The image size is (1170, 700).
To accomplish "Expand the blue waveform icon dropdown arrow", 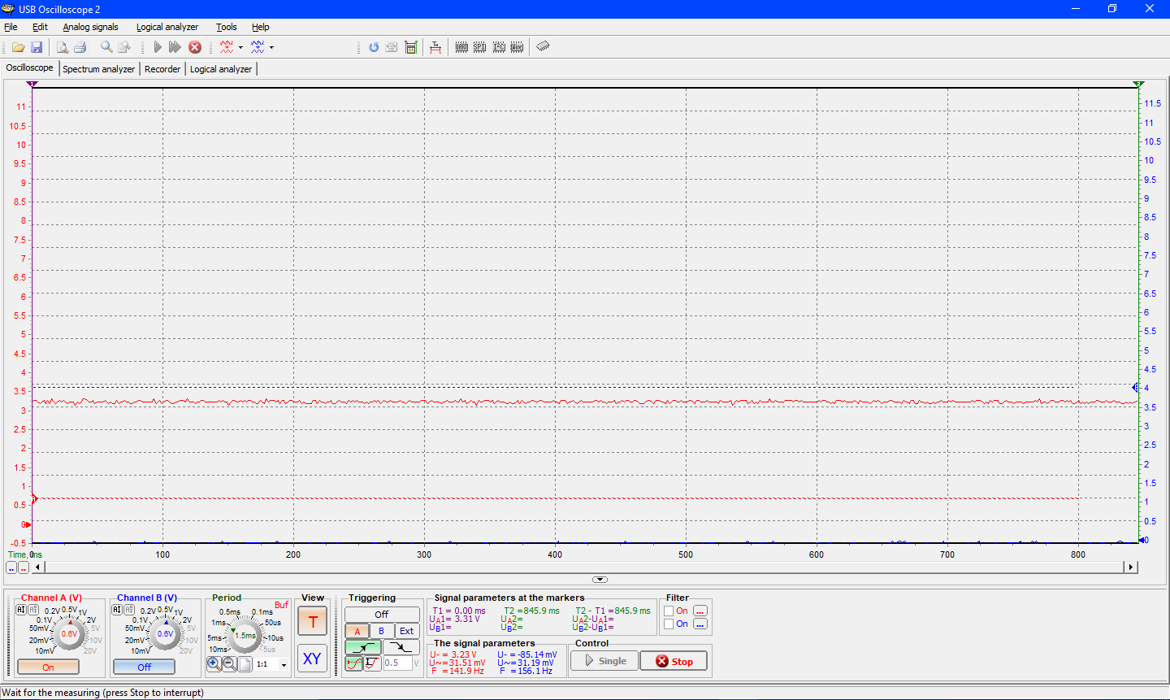I will pyautogui.click(x=271, y=47).
